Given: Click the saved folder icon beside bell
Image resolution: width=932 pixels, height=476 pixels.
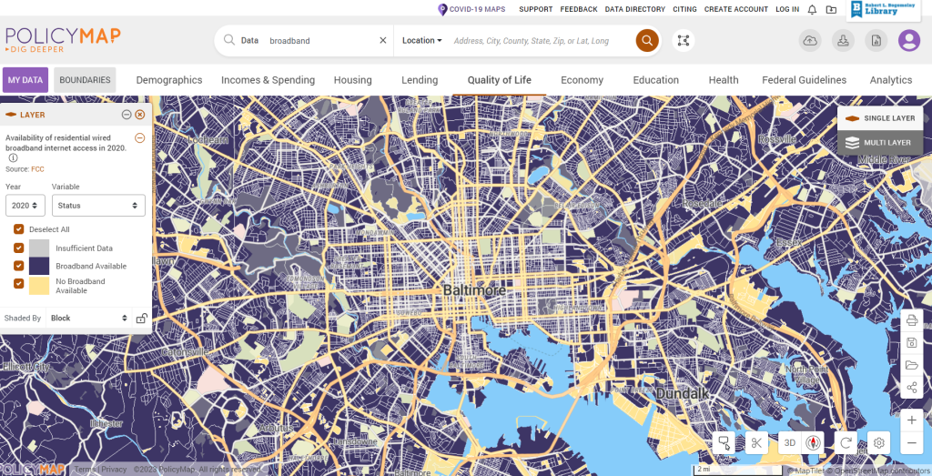Looking at the screenshot, I should (831, 9).
